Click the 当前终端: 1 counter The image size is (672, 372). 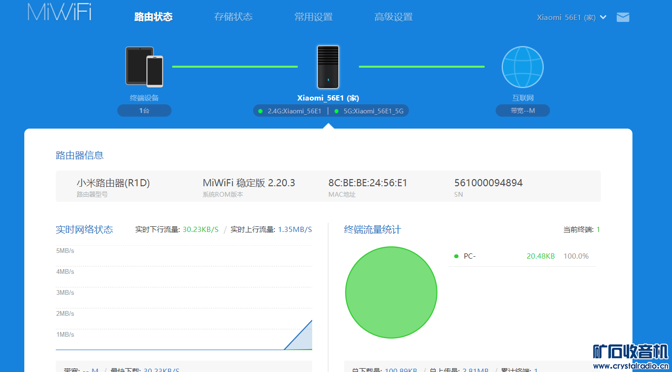click(581, 230)
